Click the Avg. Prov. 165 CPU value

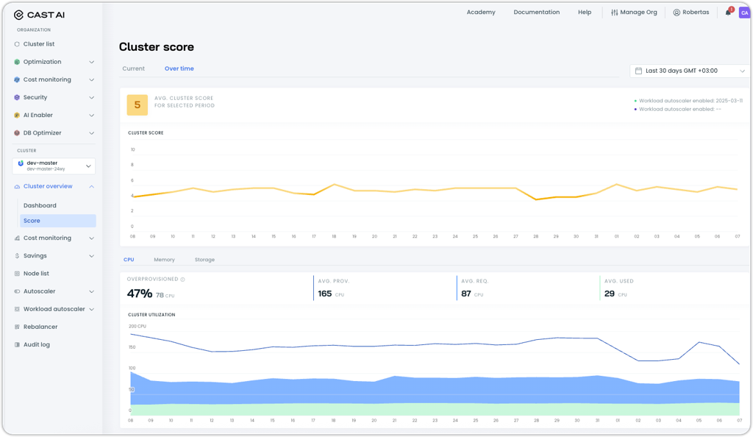pyautogui.click(x=331, y=294)
